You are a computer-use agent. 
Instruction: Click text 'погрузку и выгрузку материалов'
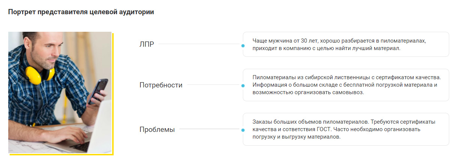click(296, 137)
